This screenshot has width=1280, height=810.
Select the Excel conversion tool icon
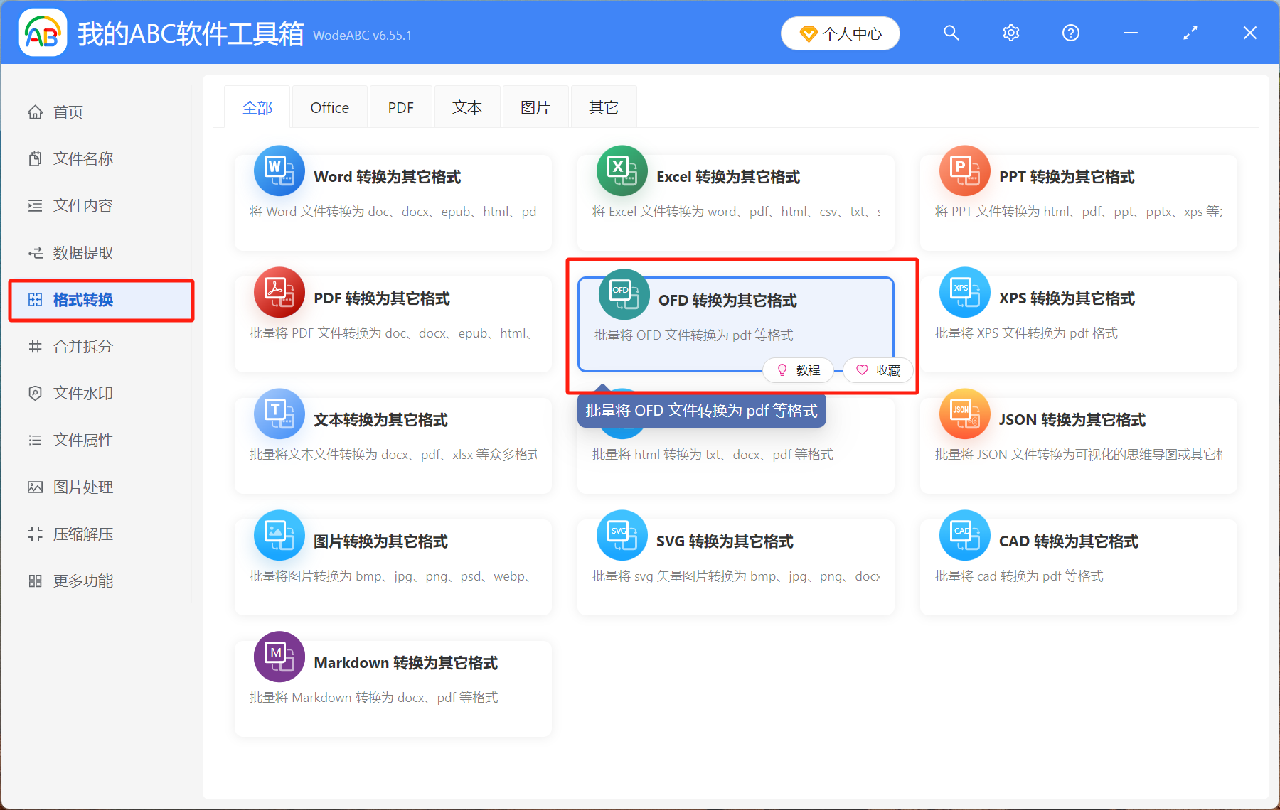tap(622, 171)
